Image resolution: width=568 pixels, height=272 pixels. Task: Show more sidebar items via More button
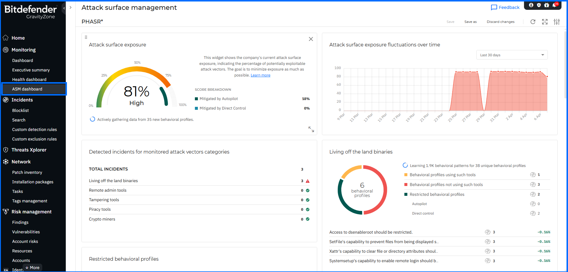pyautogui.click(x=32, y=268)
